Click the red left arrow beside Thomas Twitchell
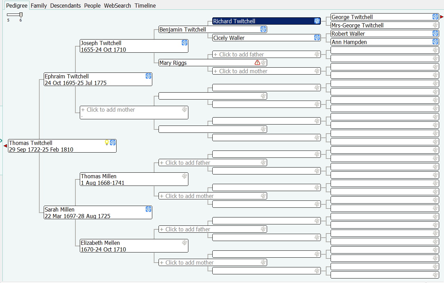Image resolution: width=444 pixels, height=283 pixels. pos(5,146)
